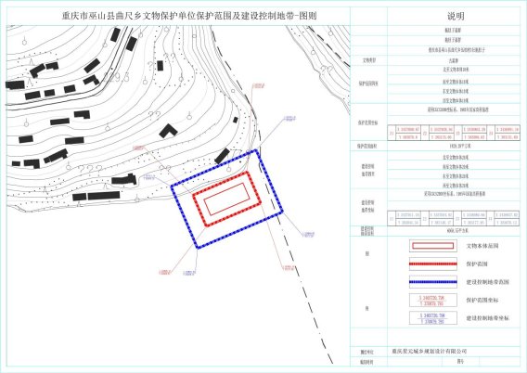Click the red 保护范围坐标 sample box in legend
This screenshot has height=373, width=527.
coord(433,300)
